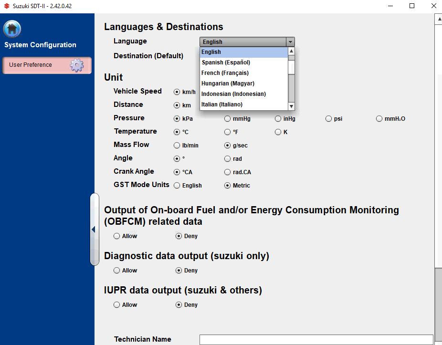The width and height of the screenshot is (442, 345).
Task: Select rad for Angle unit
Action: (227, 159)
